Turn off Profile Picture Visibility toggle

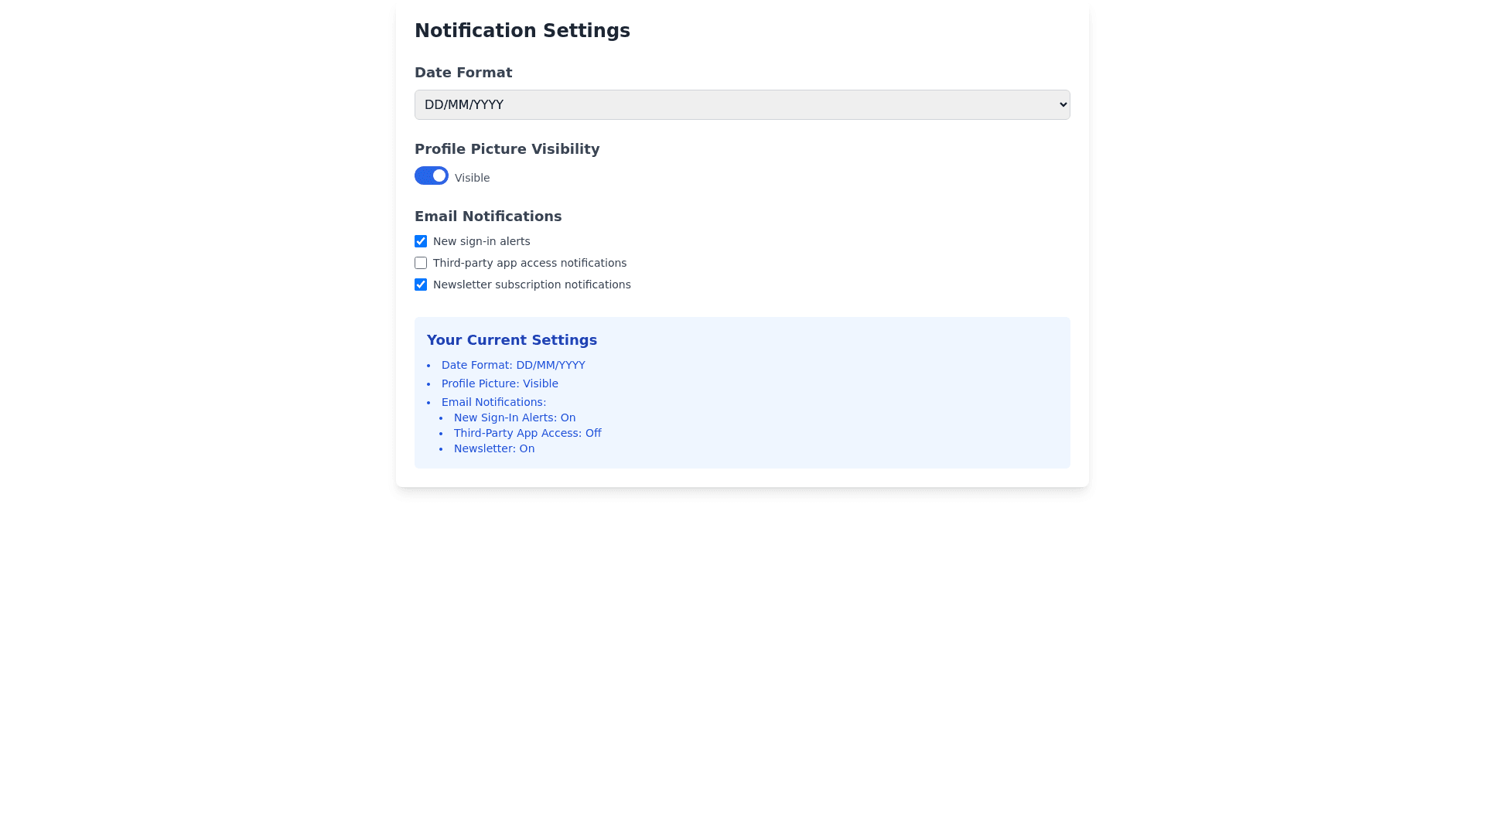431,176
